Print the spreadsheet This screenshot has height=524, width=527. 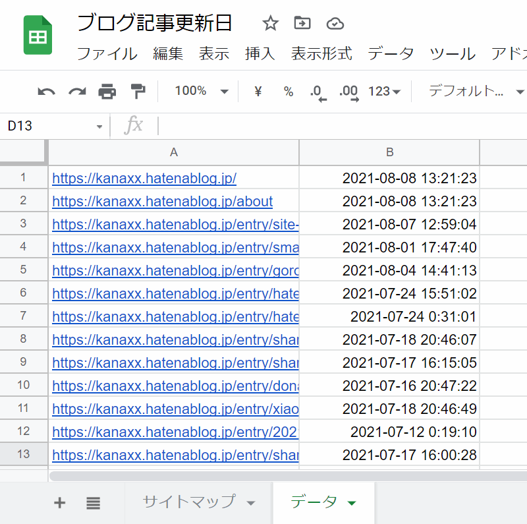pos(107,92)
